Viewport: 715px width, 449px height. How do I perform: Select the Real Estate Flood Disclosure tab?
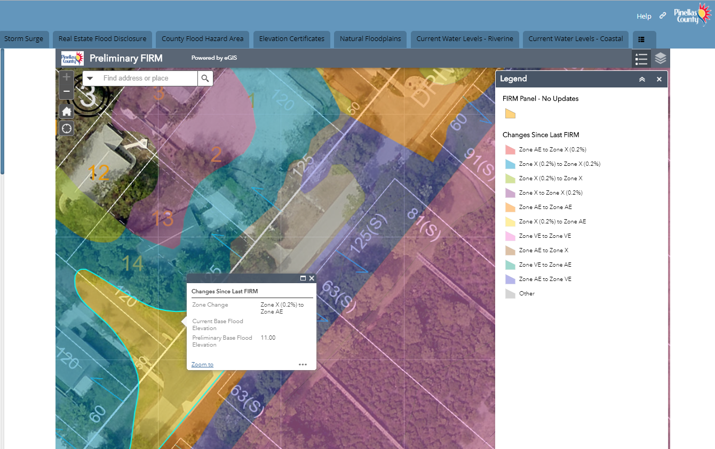102,39
